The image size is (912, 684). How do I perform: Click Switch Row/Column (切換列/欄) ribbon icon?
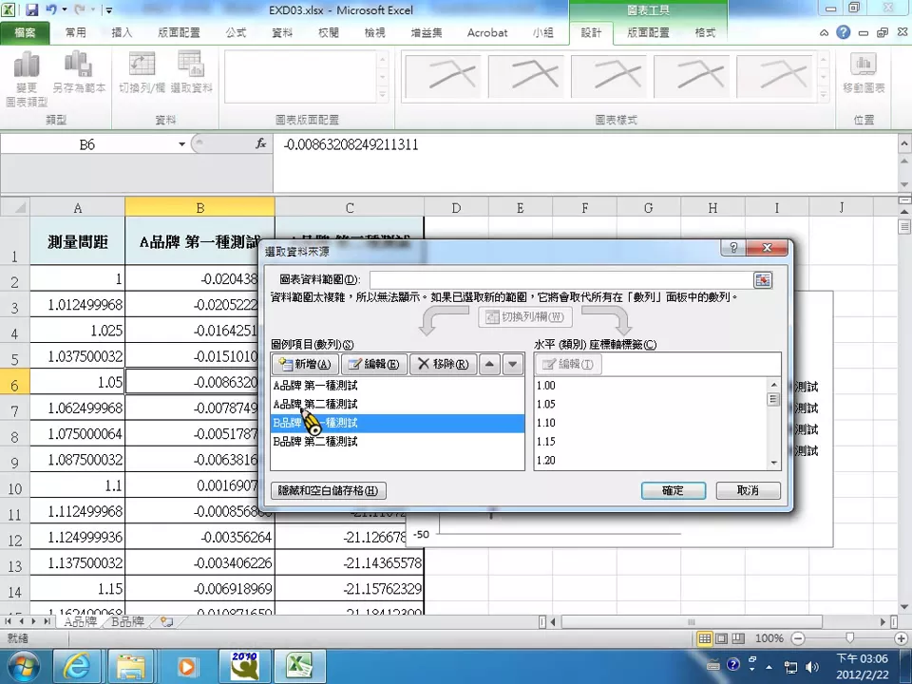pos(142,73)
